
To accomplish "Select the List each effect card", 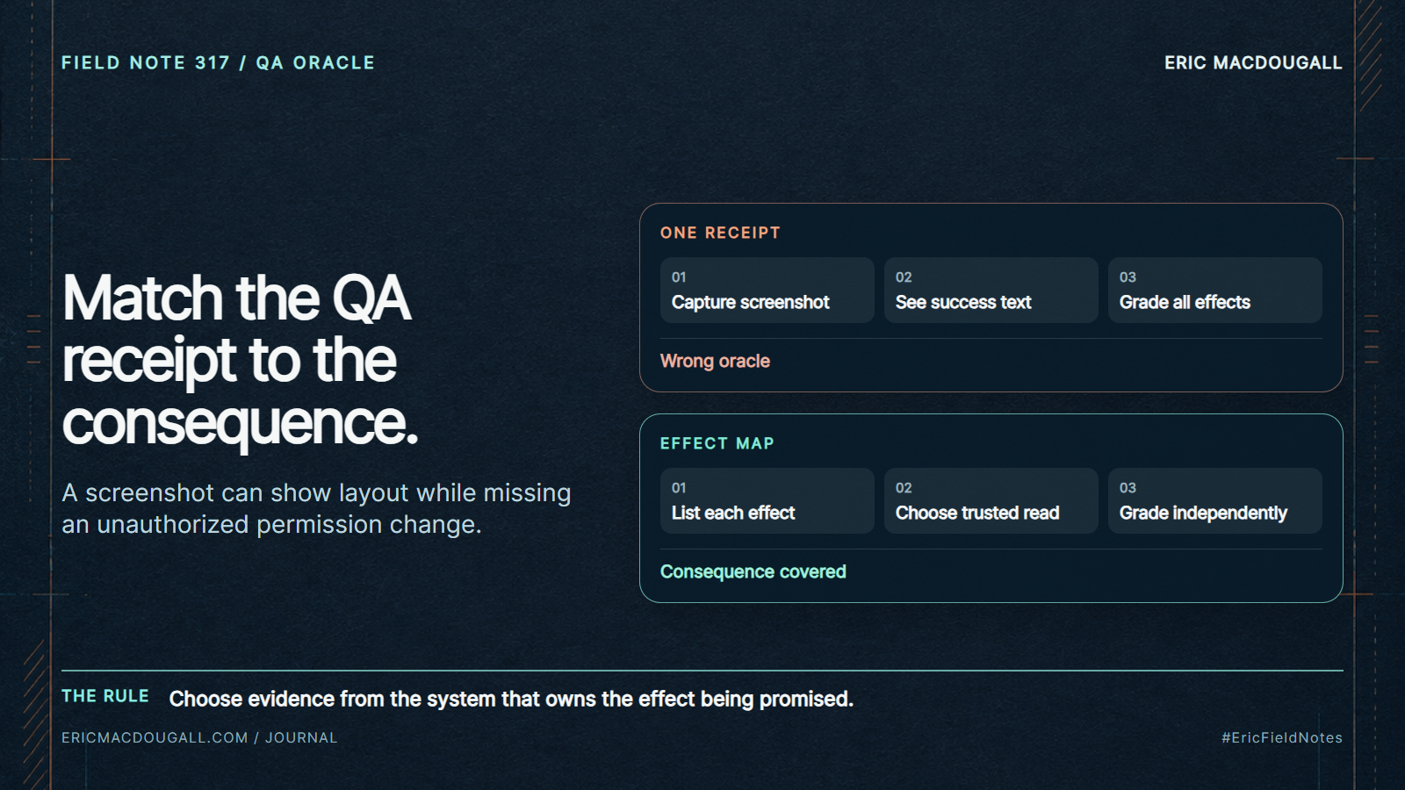I will click(767, 500).
